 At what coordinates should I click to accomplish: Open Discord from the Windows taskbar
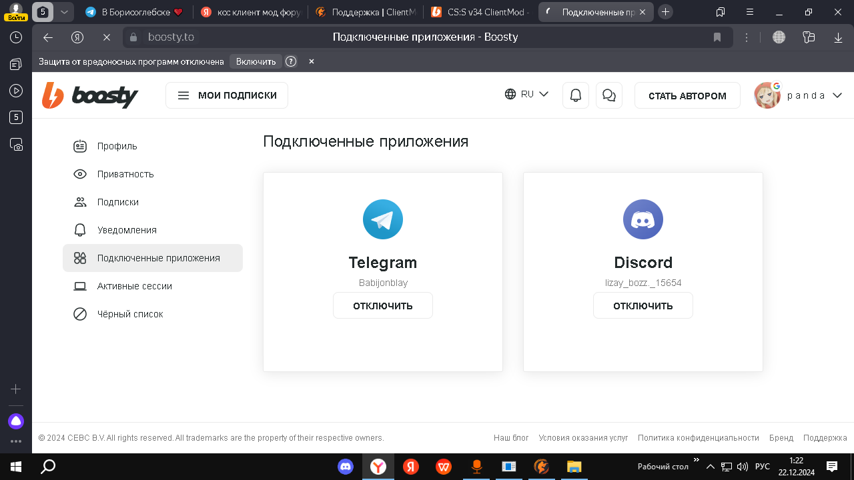pyautogui.click(x=346, y=467)
